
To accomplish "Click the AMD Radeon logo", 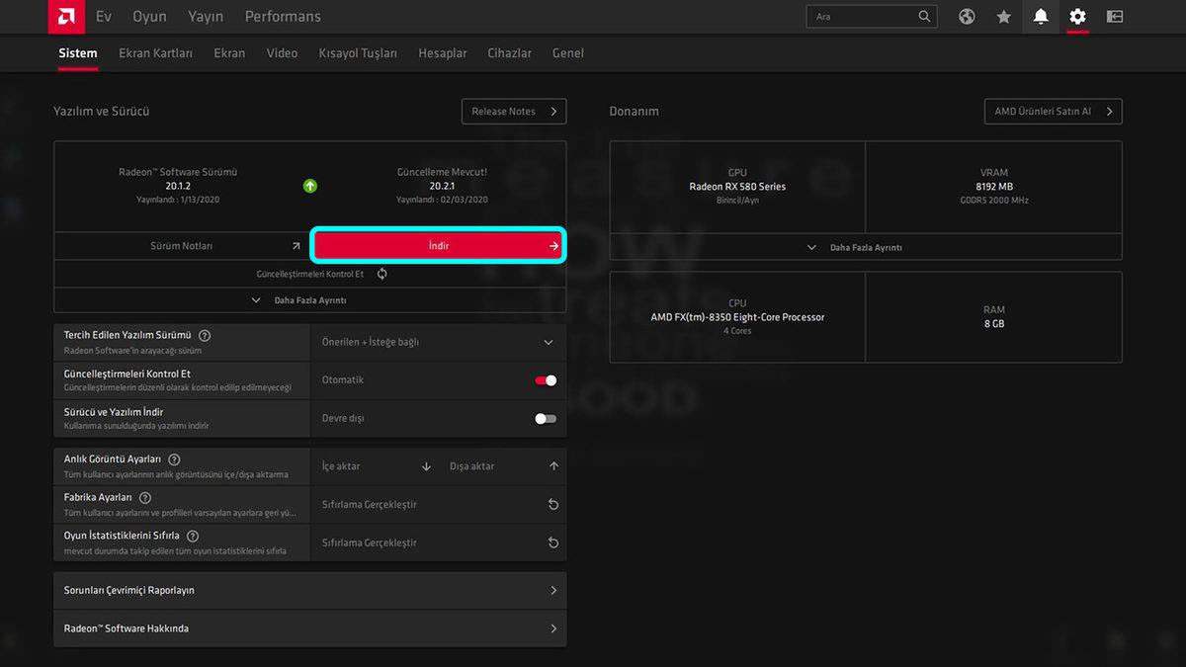I will click(65, 17).
